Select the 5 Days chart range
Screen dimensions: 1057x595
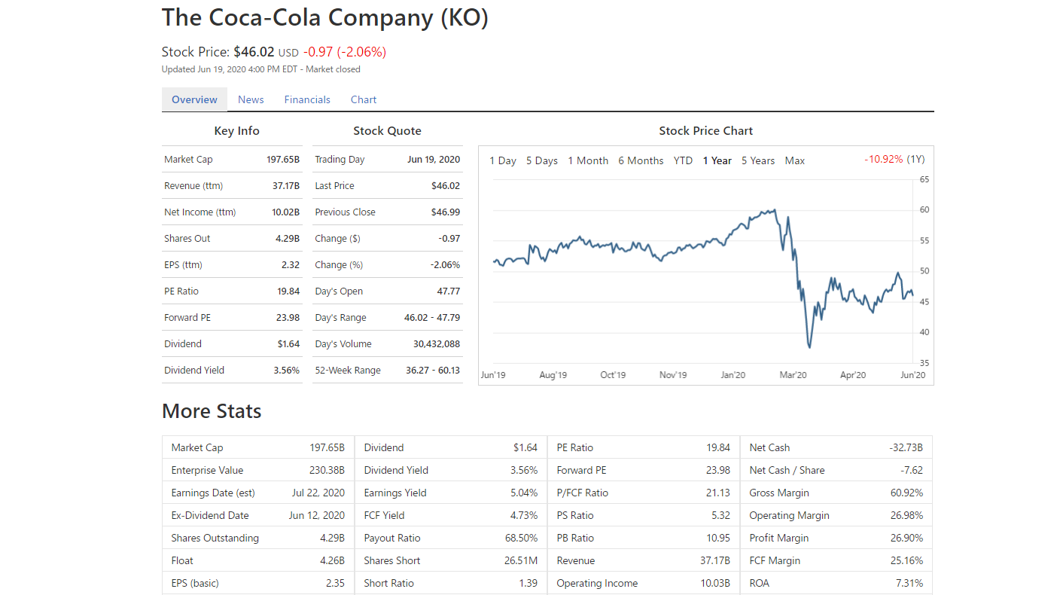[x=542, y=160]
